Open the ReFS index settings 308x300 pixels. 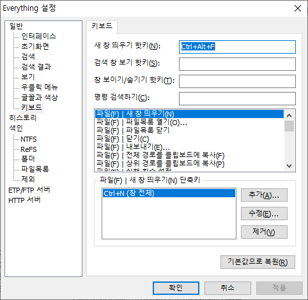point(29,149)
